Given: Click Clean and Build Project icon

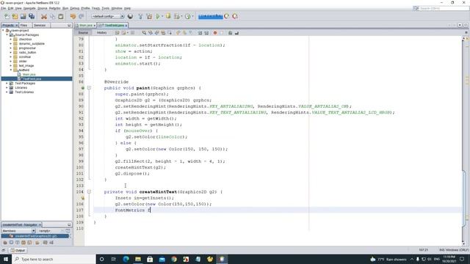Looking at the screenshot, I should [x=149, y=16].
